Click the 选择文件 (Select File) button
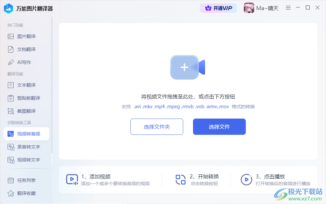The height and width of the screenshot is (204, 326). (219, 127)
